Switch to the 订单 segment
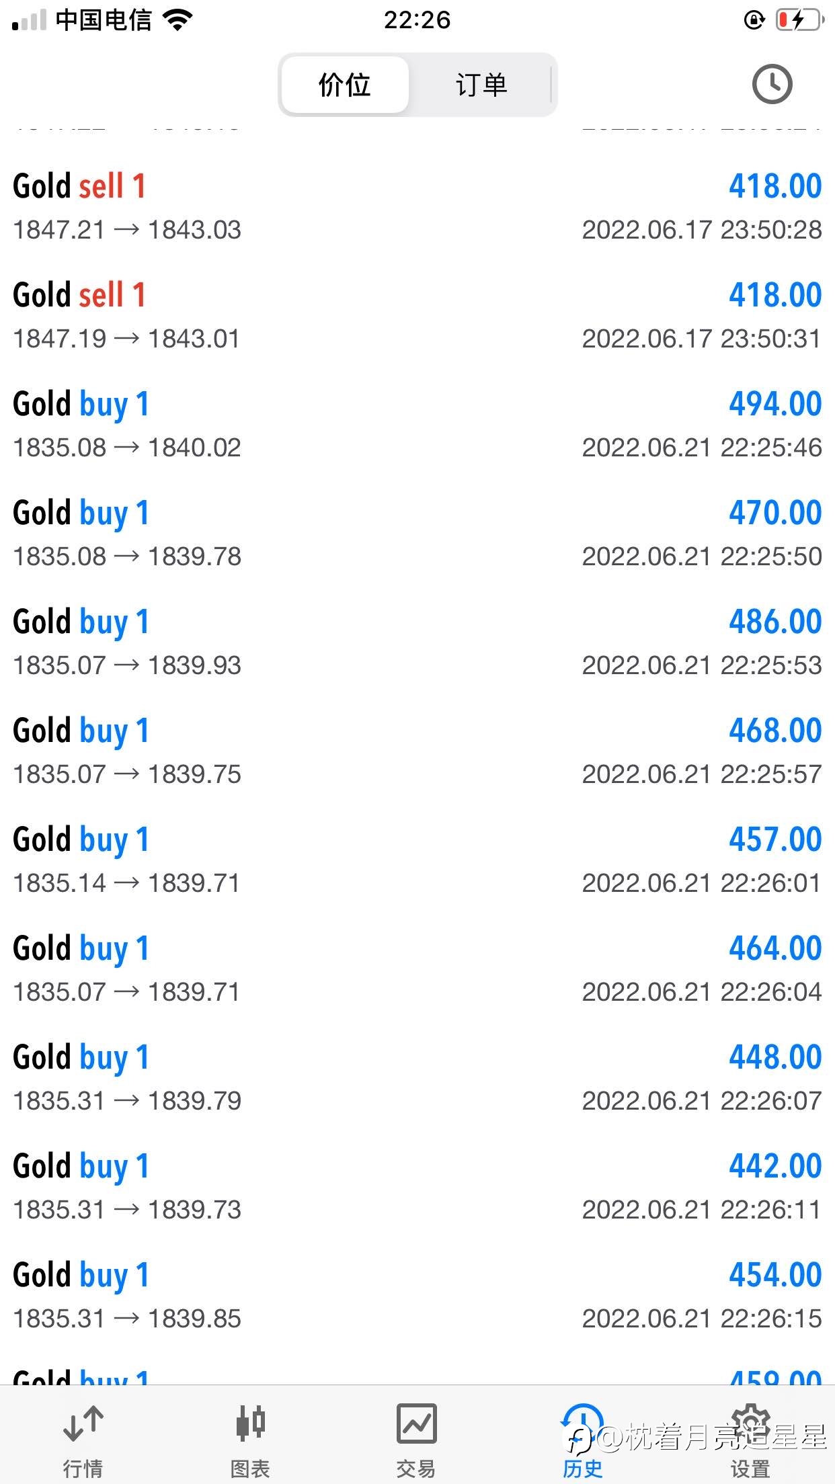This screenshot has width=835, height=1484. [481, 85]
